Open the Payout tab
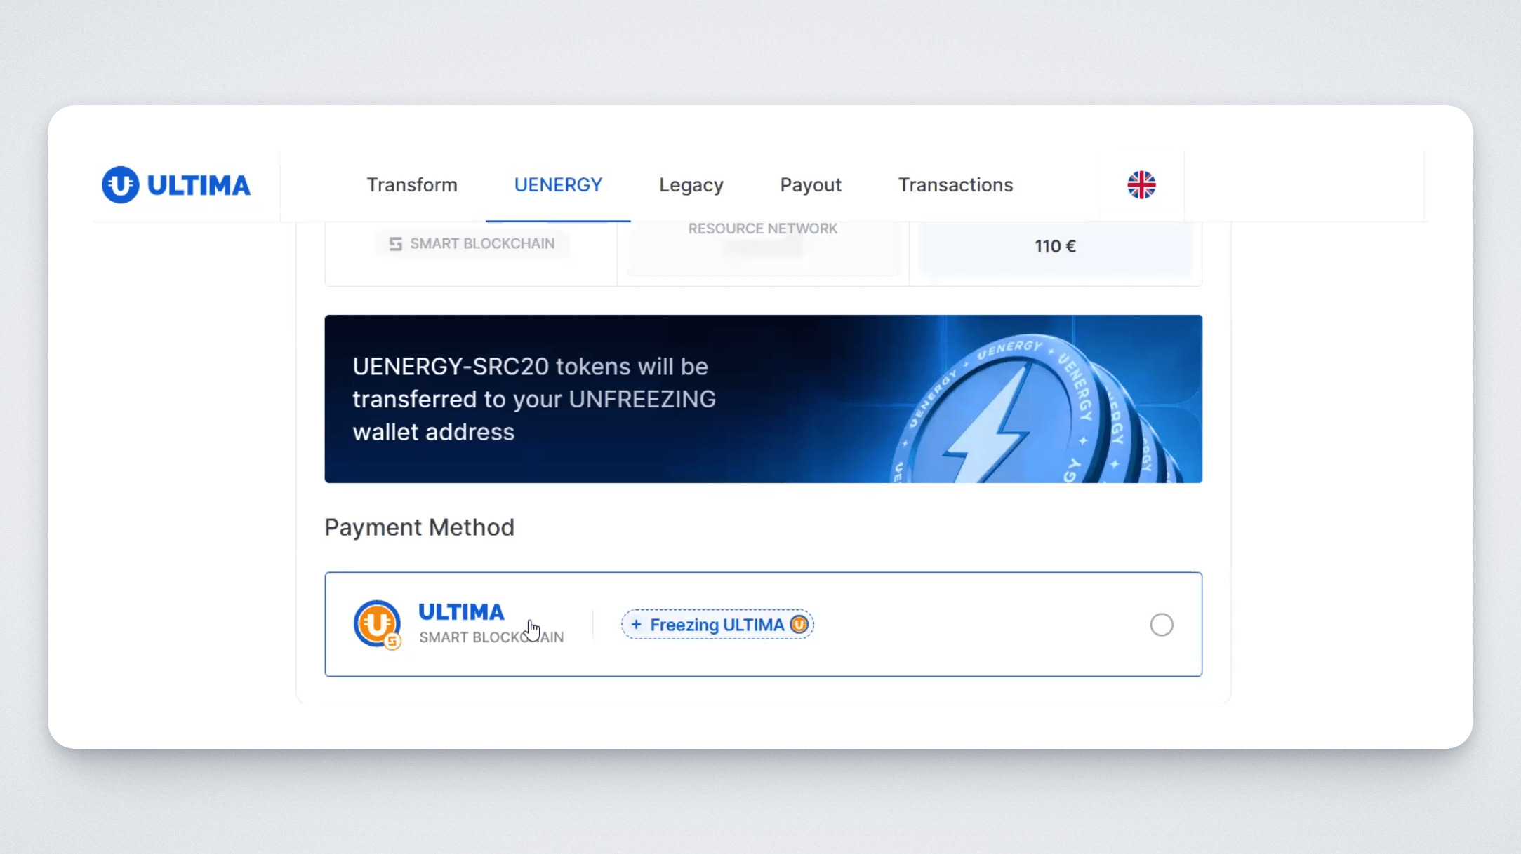Image resolution: width=1521 pixels, height=854 pixels. point(811,185)
